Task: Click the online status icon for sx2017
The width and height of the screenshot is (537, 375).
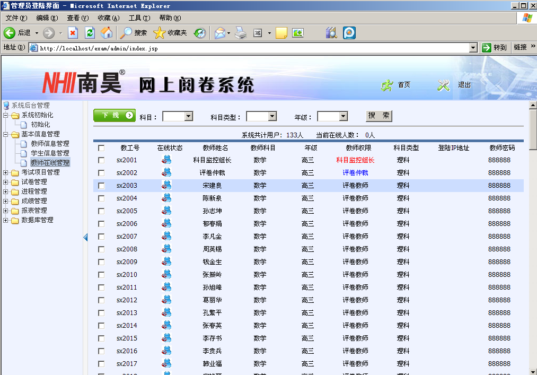Action: [166, 363]
